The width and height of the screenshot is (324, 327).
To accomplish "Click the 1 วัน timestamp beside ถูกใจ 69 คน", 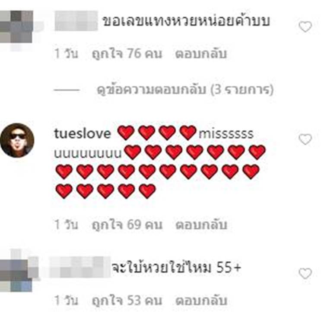I will point(66,225).
